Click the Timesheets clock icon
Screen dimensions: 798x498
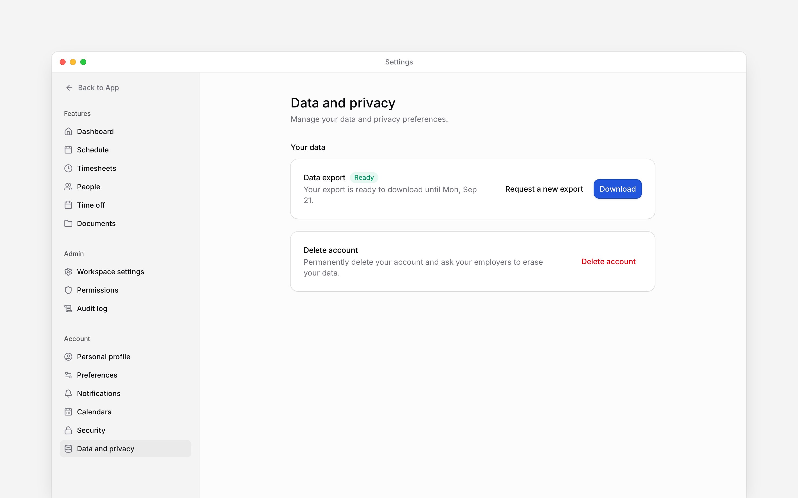[68, 168]
